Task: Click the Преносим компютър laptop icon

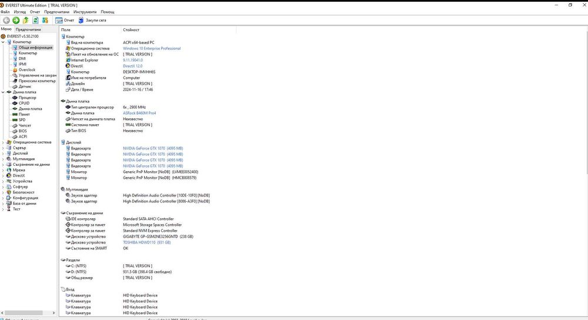Action: point(15,81)
